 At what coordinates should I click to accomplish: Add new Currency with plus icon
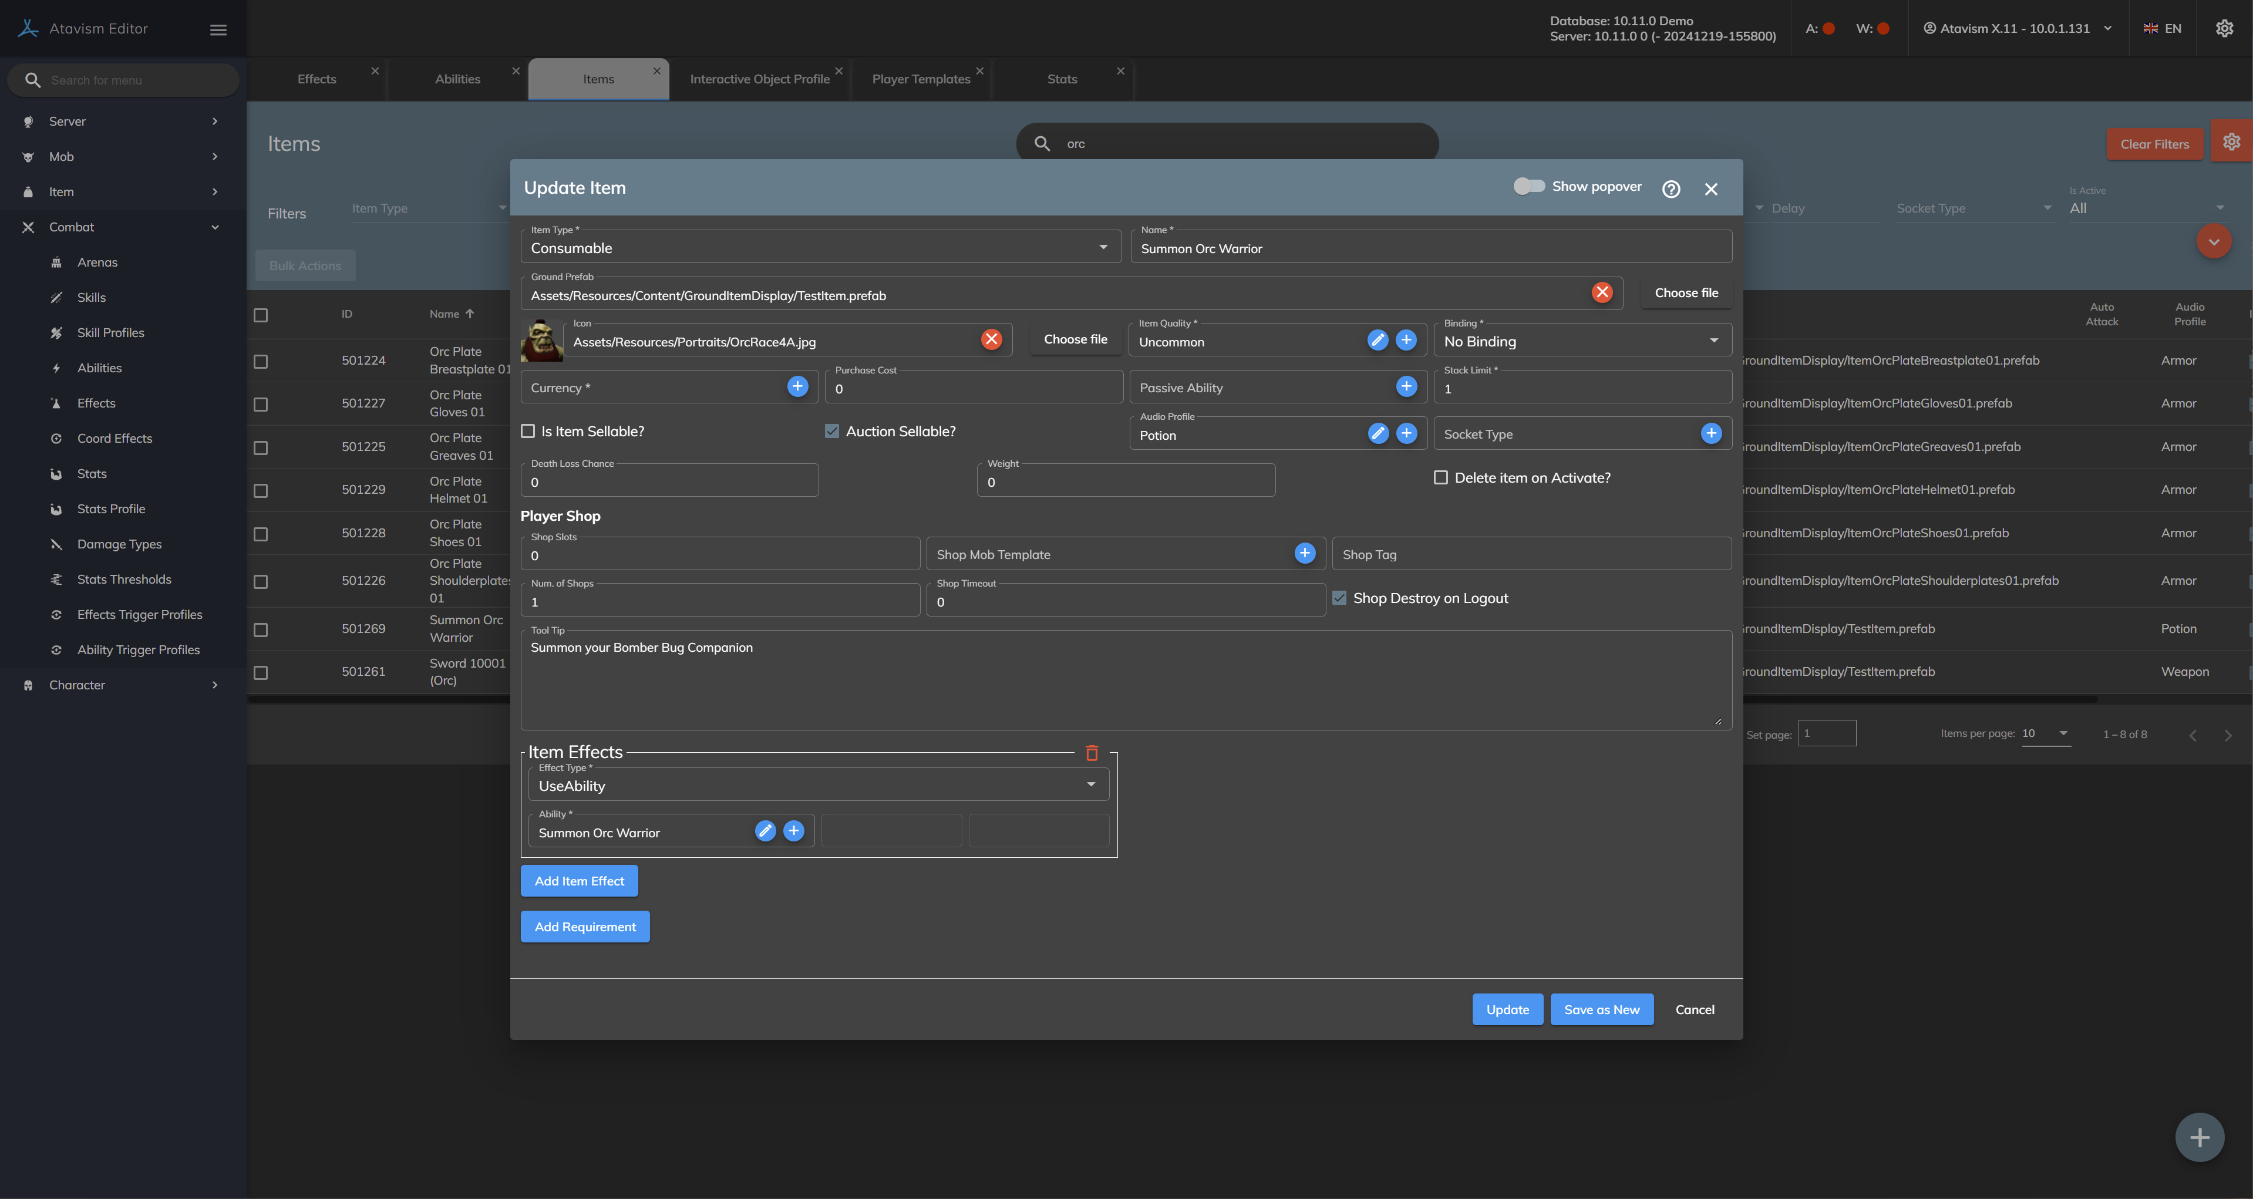[x=797, y=386]
